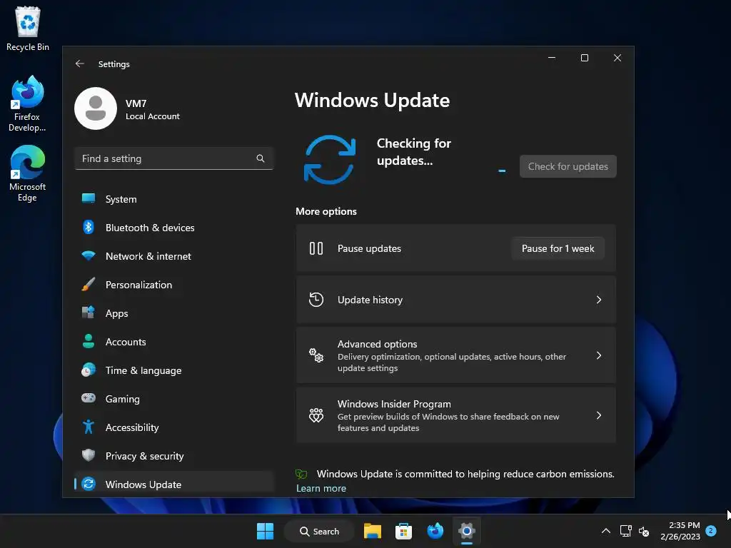Focus the Find a setting field
Screen dimensions: 731x548
click(174, 158)
